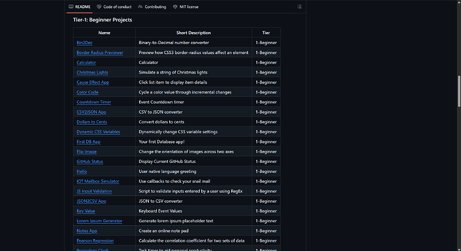The height and width of the screenshot is (251, 461).
Task: Open the First DB App link
Action: coord(88,142)
